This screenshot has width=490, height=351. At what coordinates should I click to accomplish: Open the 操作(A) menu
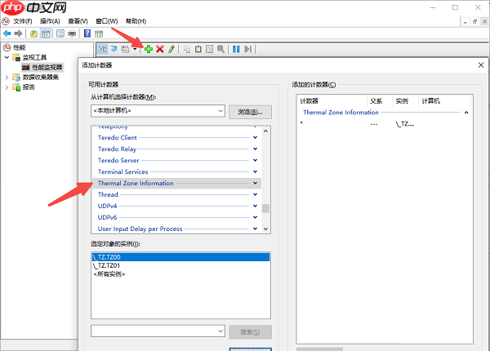click(x=50, y=20)
